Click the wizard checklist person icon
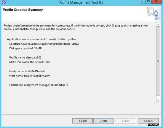 pos(153,13)
